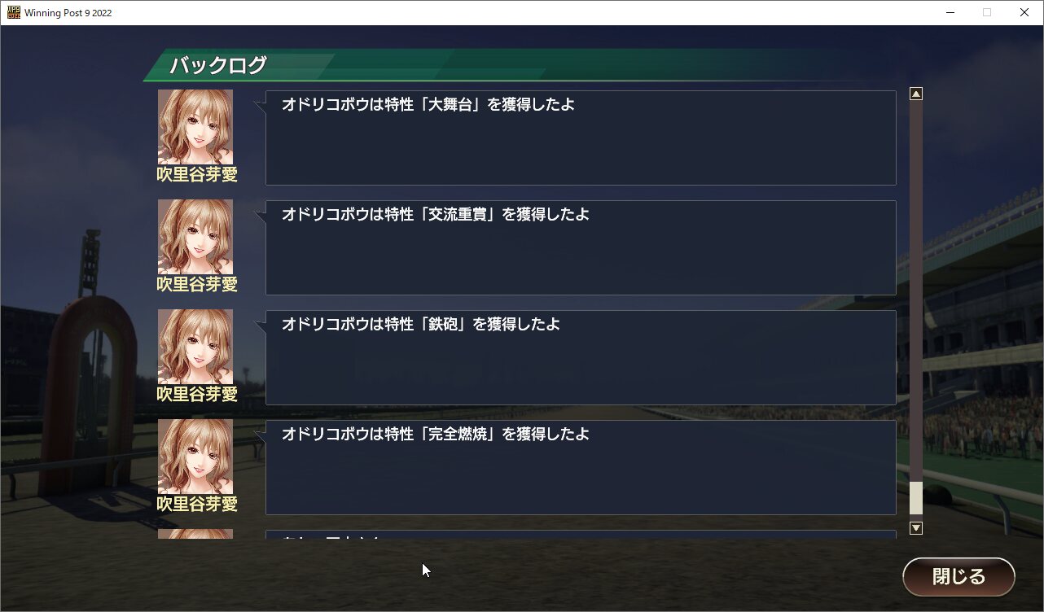Close the Winning Post 9 2022 window
1044x612 pixels.
[1024, 12]
